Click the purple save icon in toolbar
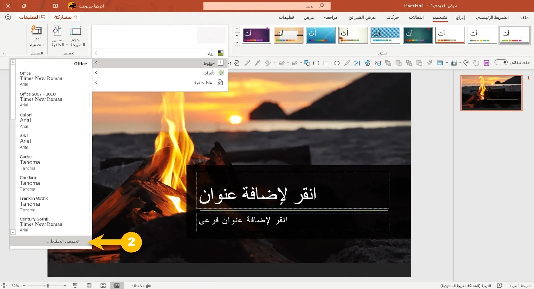The image size is (534, 289). 486,63
